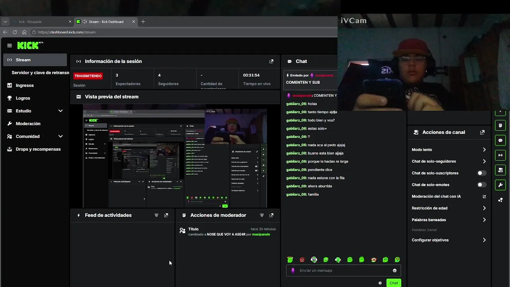This screenshot has width=510, height=287.
Task: Click the green Chat send button
Action: (394, 283)
